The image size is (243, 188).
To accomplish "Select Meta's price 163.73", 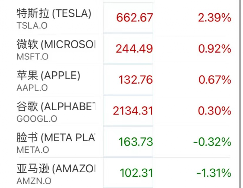I will (x=136, y=142).
